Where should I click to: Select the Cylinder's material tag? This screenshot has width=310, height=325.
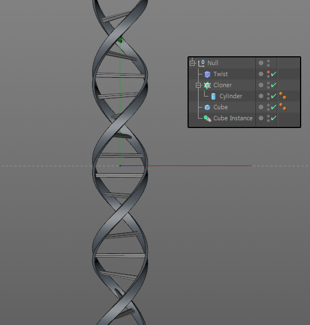point(283,96)
